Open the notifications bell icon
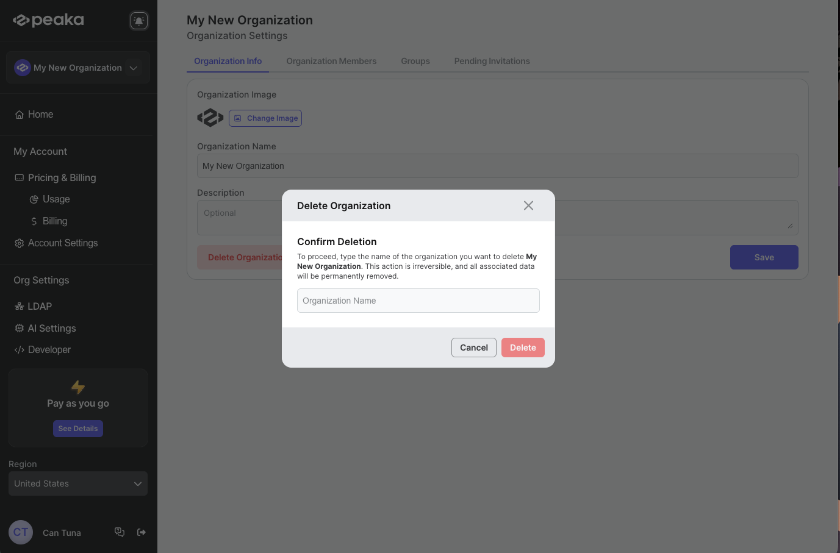The width and height of the screenshot is (840, 553). coord(139,20)
